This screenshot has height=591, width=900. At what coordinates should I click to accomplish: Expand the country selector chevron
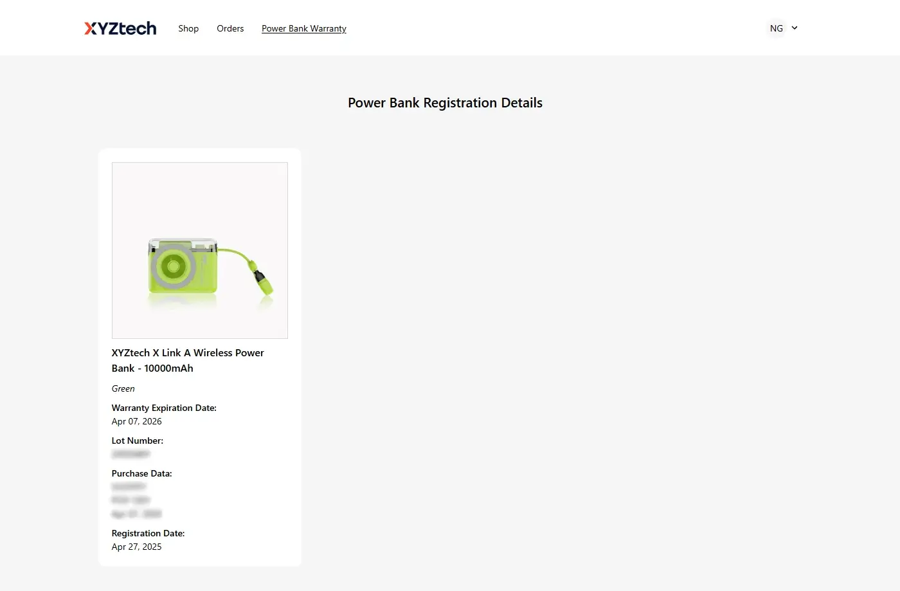795,28
